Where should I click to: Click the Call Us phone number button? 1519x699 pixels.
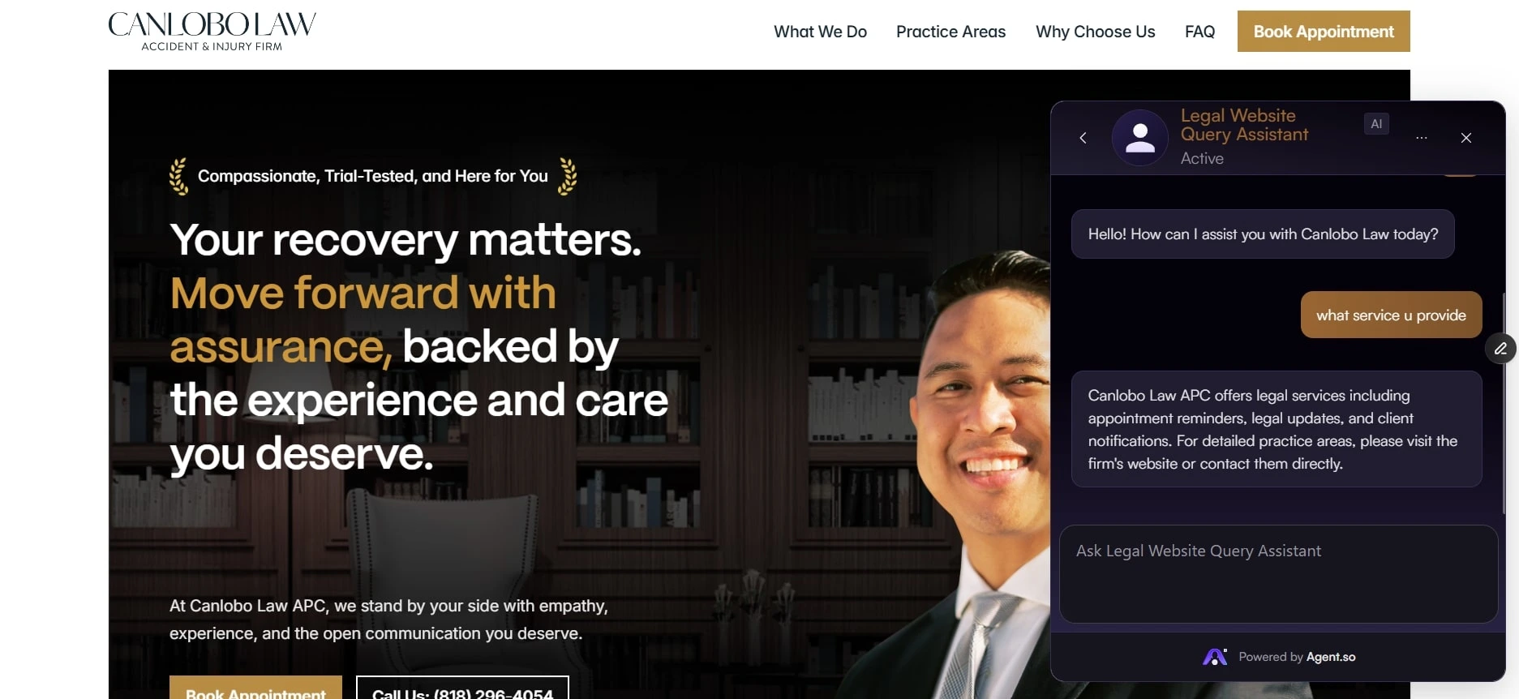click(462, 688)
